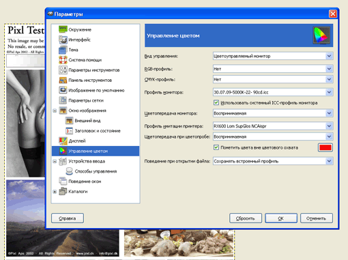Image resolution: width=348 pixels, height=260 pixels.
Task: Select Интерфейс in the category tree
Action: coord(79,40)
